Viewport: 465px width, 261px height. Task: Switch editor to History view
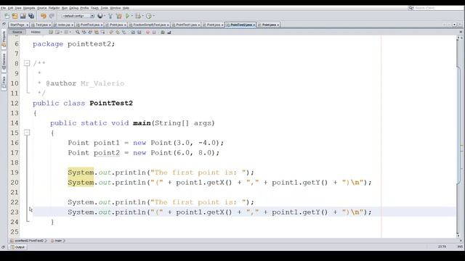pos(36,32)
